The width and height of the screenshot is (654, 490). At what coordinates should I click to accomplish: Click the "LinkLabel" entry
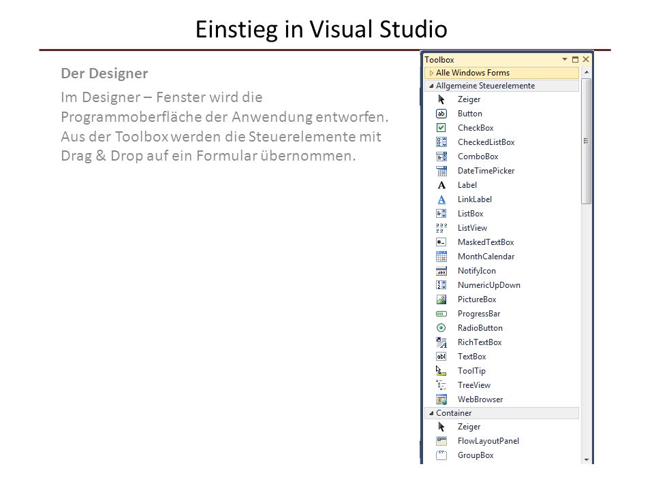(x=475, y=199)
